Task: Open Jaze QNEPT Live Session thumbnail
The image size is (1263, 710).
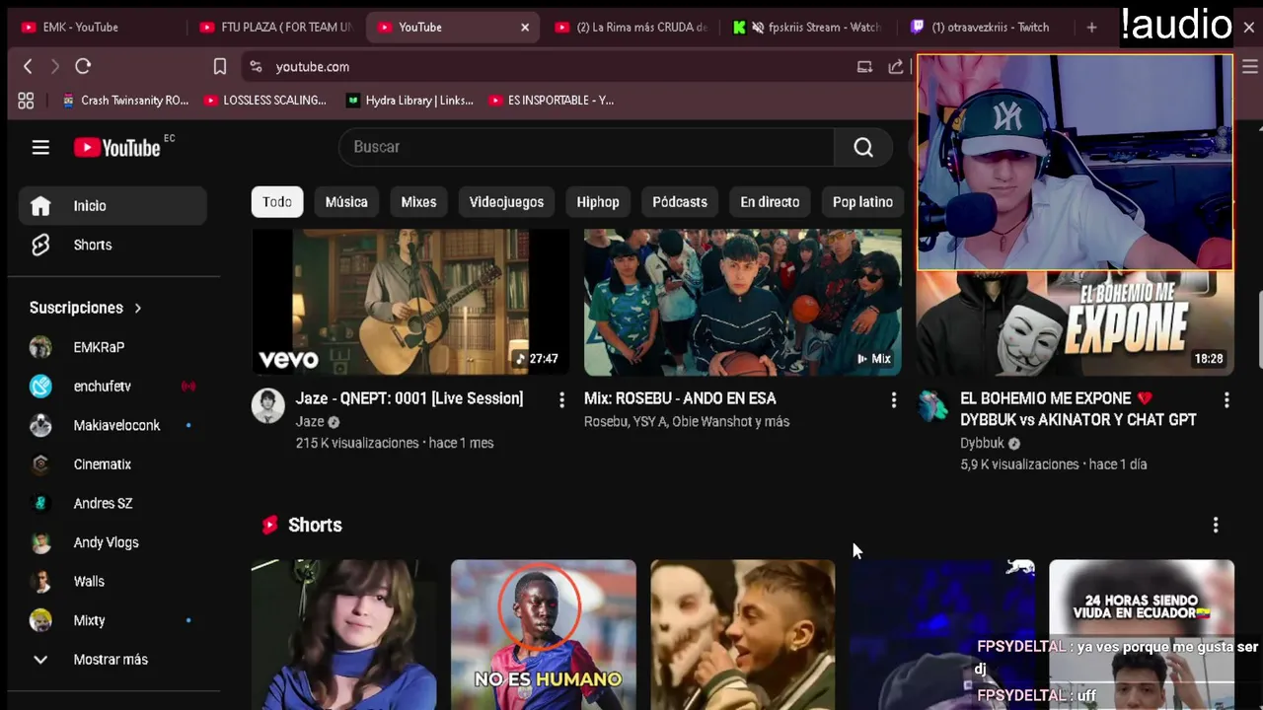Action: pyautogui.click(x=410, y=302)
